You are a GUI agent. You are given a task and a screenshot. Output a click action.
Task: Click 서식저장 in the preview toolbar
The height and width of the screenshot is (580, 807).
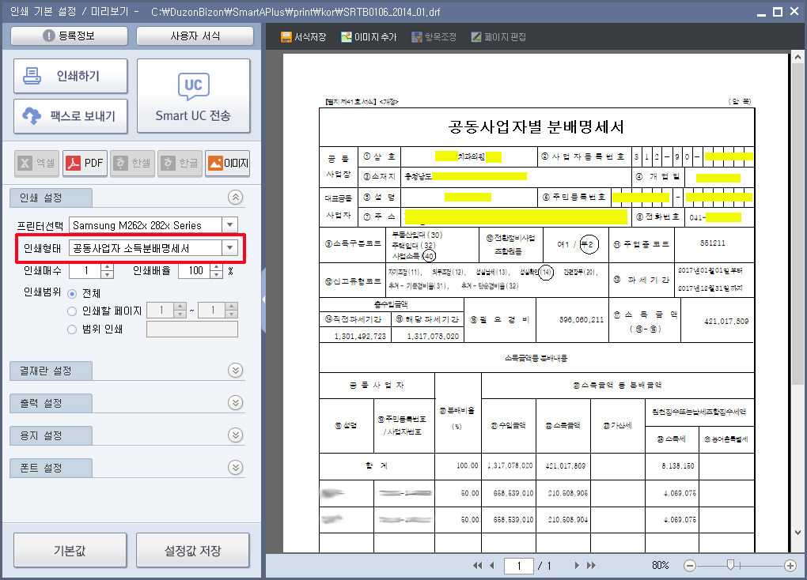click(303, 37)
